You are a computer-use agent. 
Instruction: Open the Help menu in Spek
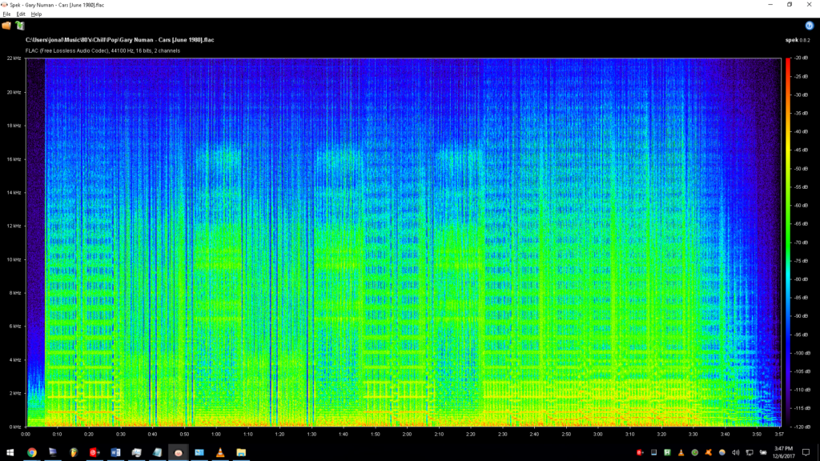34,14
